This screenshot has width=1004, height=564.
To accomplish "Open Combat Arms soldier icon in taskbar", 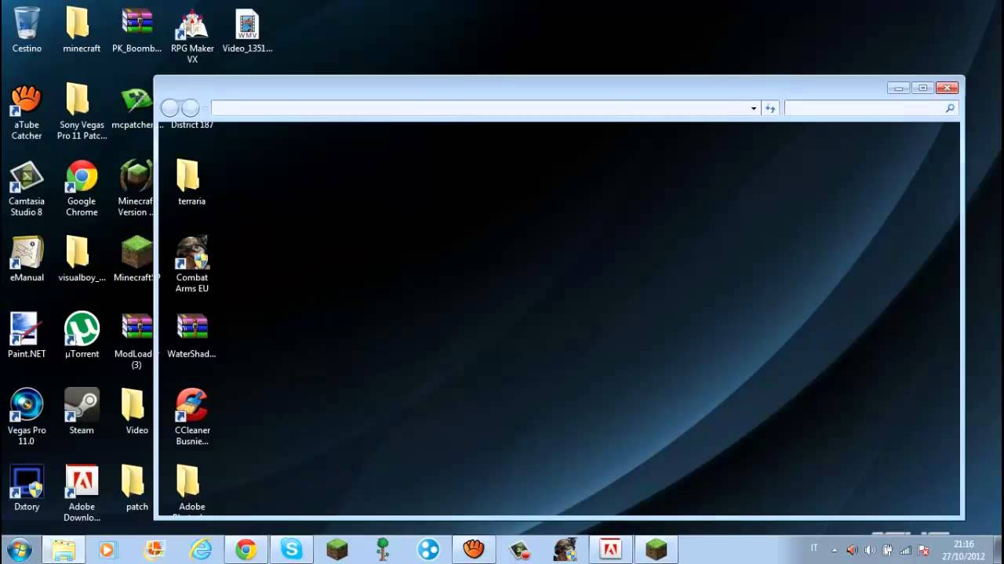I will coord(565,550).
